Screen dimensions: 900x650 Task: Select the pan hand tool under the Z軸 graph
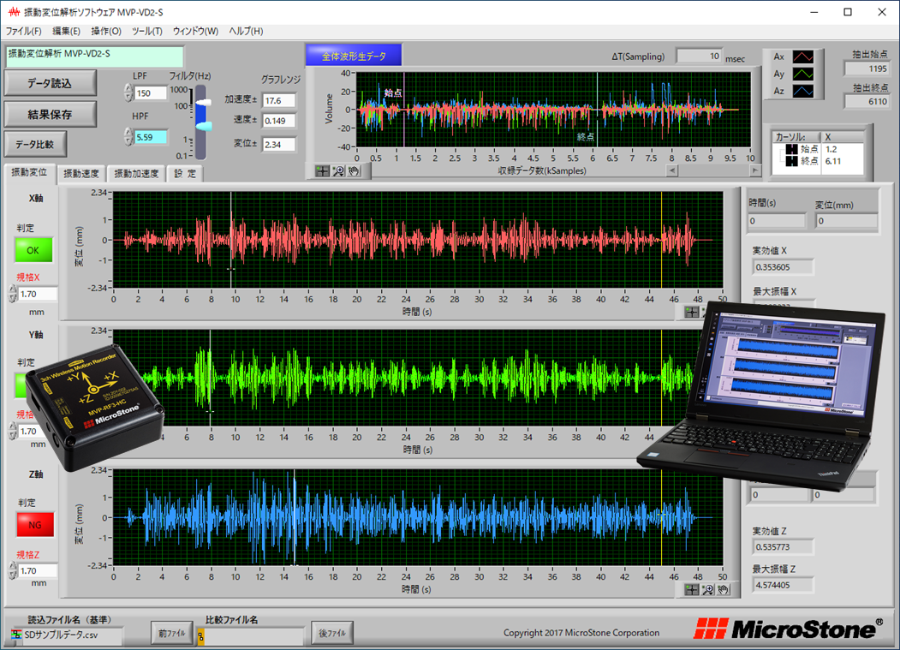point(724,590)
